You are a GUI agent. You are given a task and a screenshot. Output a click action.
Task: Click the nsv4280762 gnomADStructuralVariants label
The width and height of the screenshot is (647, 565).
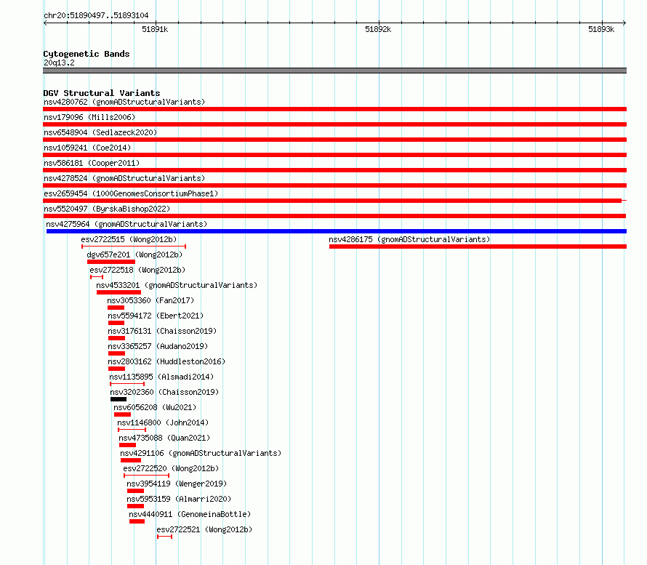pyautogui.click(x=124, y=102)
